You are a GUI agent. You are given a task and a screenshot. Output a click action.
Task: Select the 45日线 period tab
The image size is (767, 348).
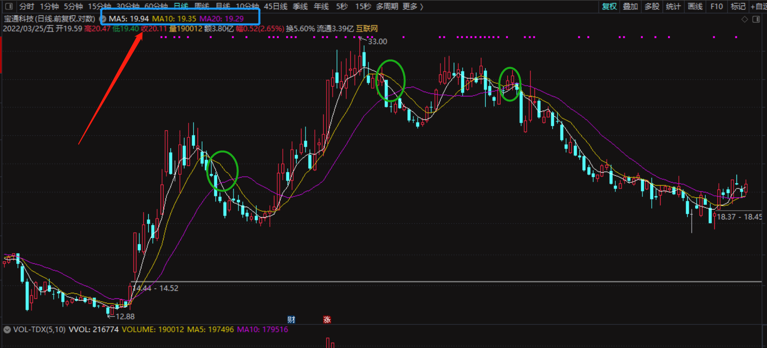tap(275, 6)
